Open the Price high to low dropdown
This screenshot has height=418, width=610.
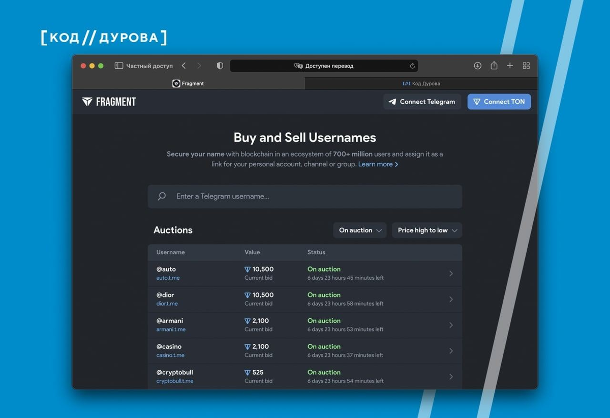point(427,230)
